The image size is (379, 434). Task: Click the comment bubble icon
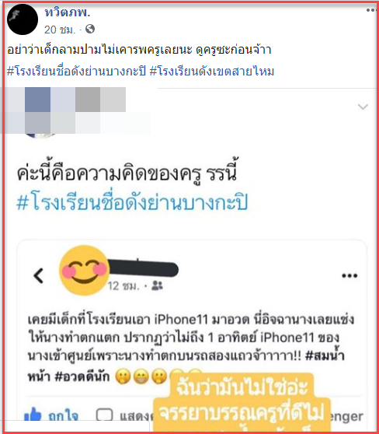click(x=105, y=415)
